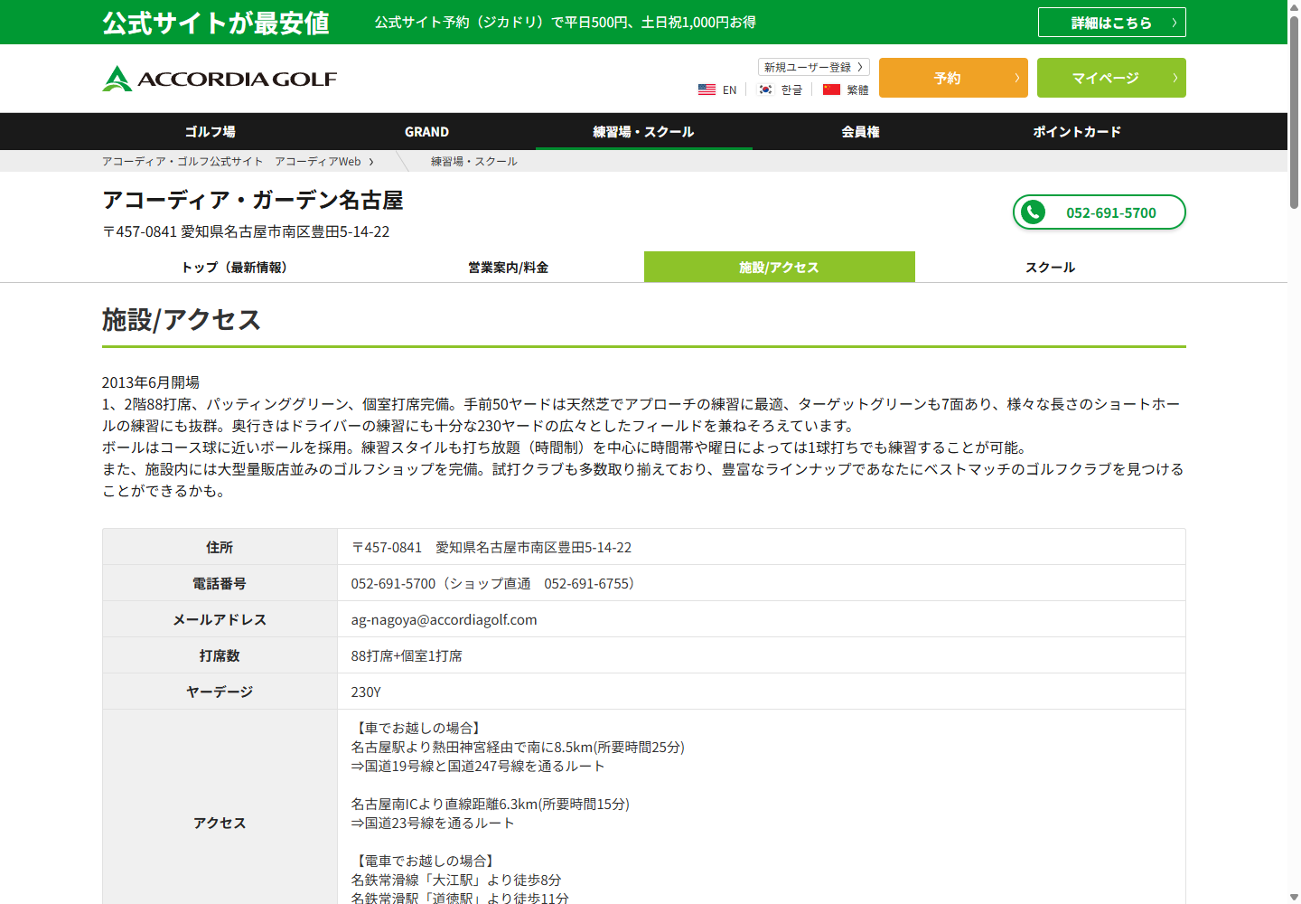Select スクール tab
Screen dimensions: 1301x904
pyautogui.click(x=1050, y=267)
